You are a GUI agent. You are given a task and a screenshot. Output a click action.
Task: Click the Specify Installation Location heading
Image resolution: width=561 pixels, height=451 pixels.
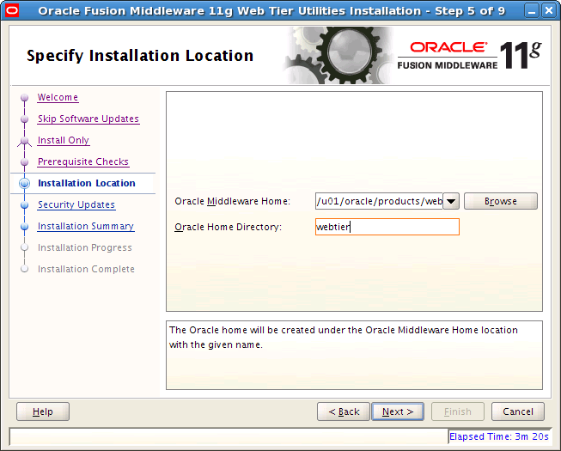140,56
